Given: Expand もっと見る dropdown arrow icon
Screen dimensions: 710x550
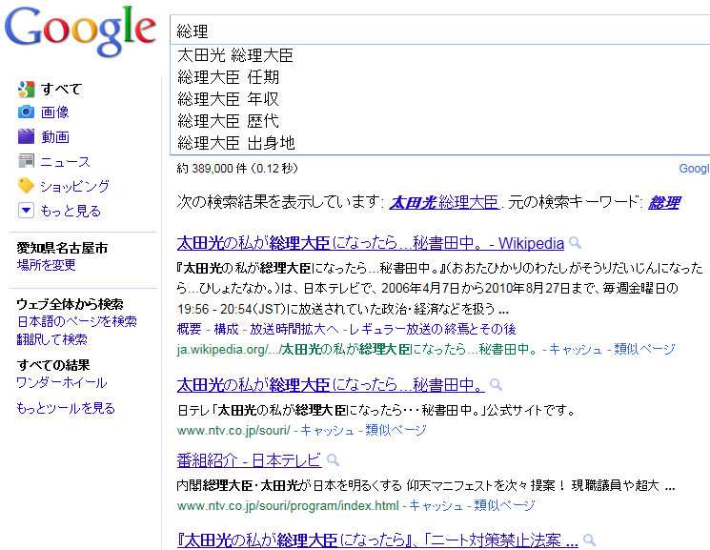Looking at the screenshot, I should pos(27,211).
